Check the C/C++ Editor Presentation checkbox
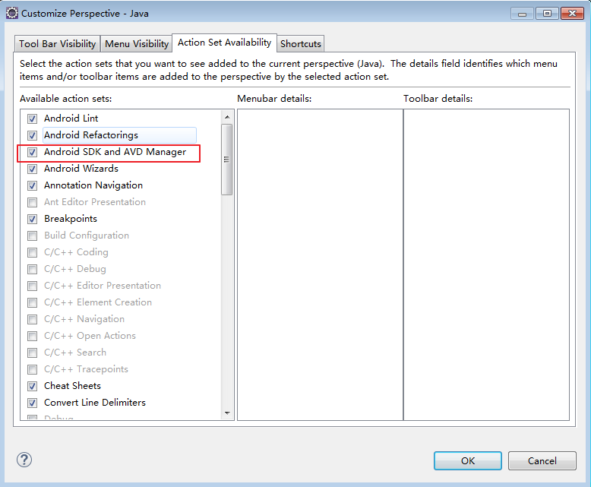 point(33,286)
